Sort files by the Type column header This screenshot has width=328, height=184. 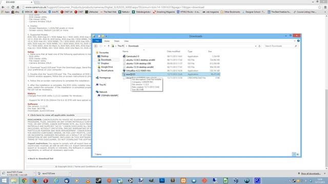pyautogui.click(x=190, y=51)
